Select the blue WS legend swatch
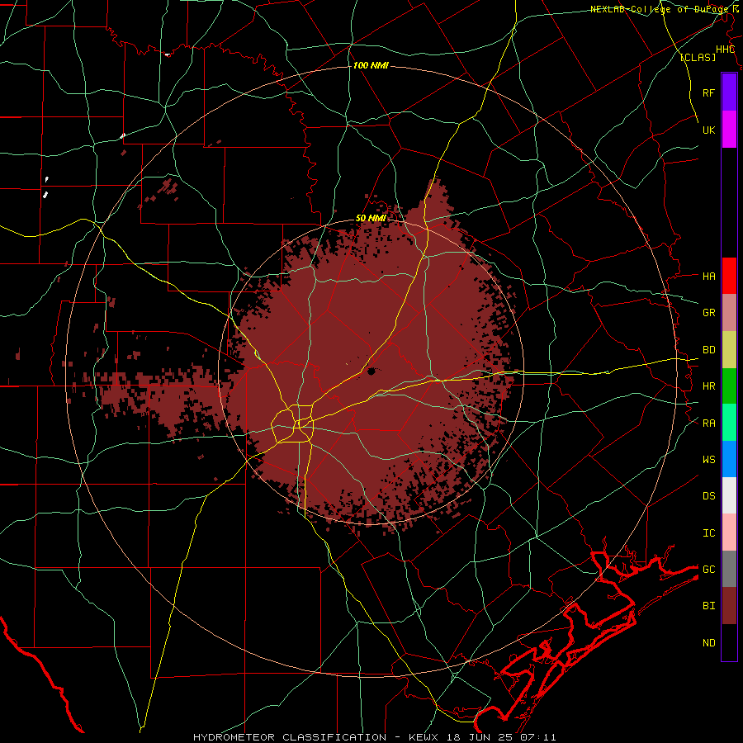Image resolution: width=743 pixels, height=743 pixels. [729, 459]
